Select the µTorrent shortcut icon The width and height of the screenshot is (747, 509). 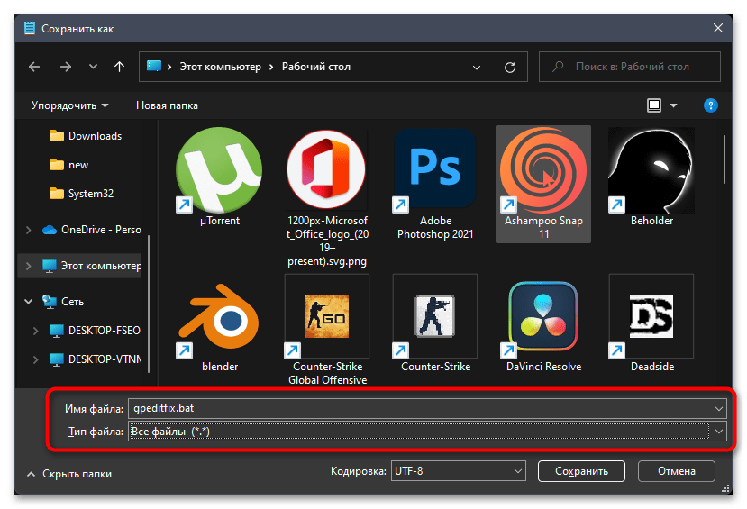219,170
